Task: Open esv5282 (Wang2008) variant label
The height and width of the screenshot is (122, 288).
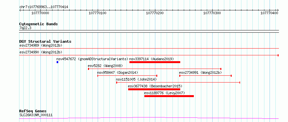Action: pos(105,66)
